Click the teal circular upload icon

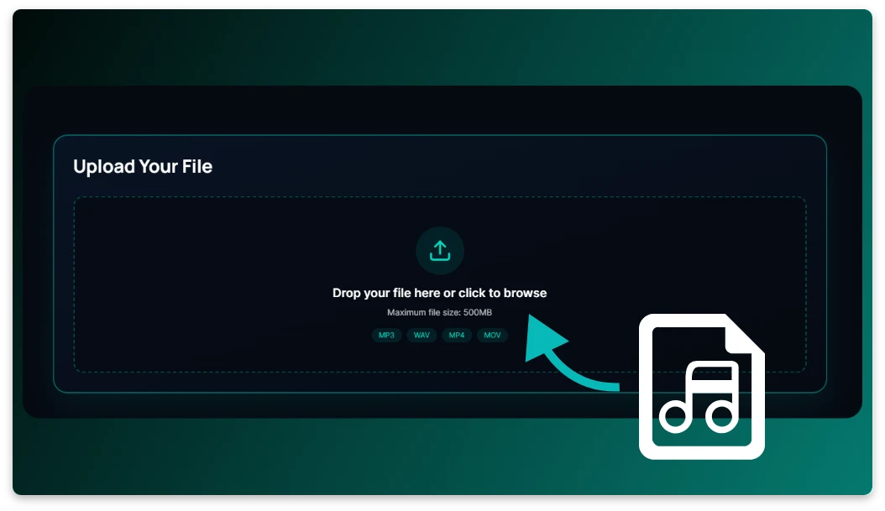pos(440,249)
